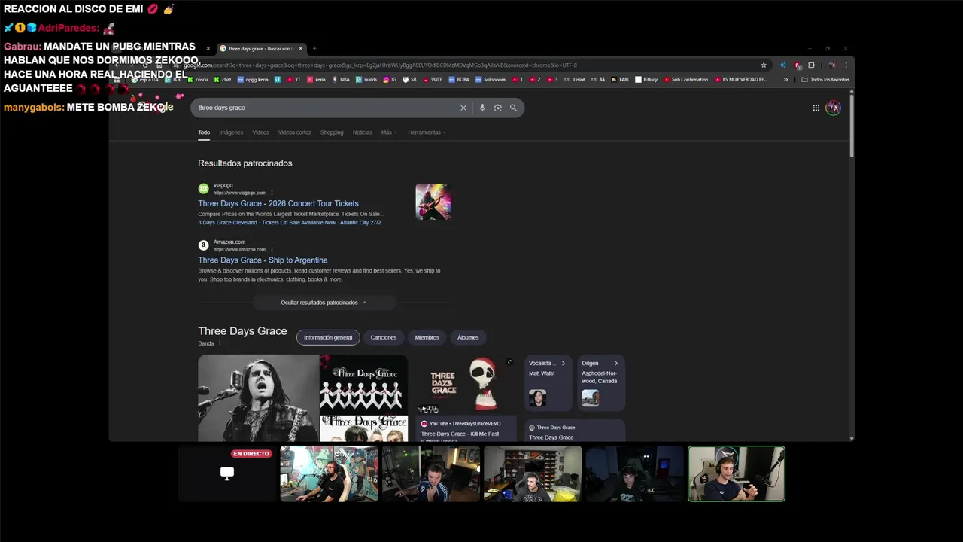Expand the 'Herramientas' dropdown
Image resolution: width=963 pixels, height=542 pixels.
[427, 132]
